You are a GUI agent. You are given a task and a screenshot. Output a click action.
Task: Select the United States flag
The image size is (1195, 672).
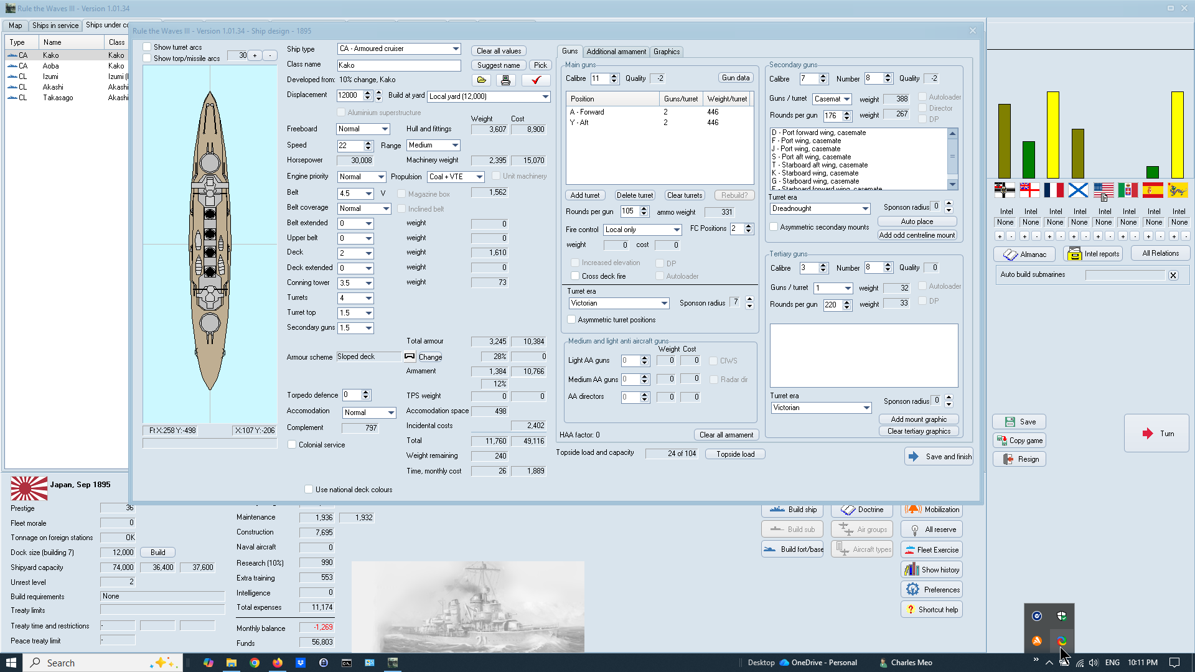pos(1104,190)
